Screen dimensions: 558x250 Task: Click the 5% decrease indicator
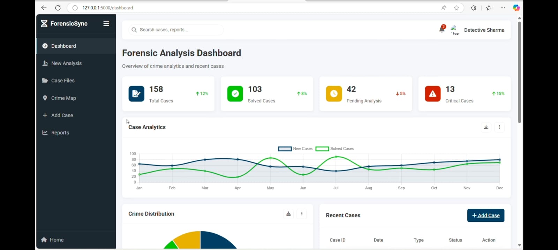coord(401,94)
